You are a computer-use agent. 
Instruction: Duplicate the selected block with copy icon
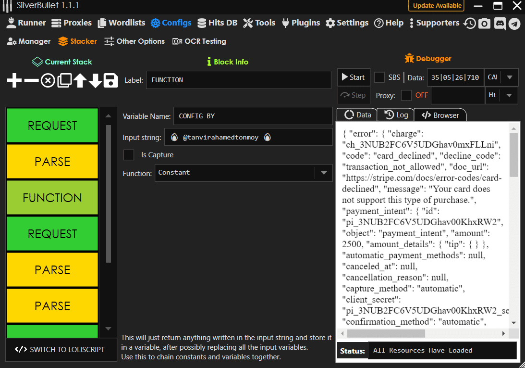(x=64, y=81)
